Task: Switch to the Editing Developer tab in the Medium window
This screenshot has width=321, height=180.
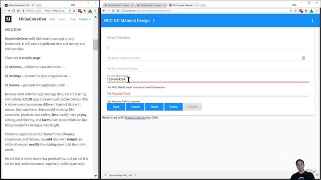Action: [20, 5]
